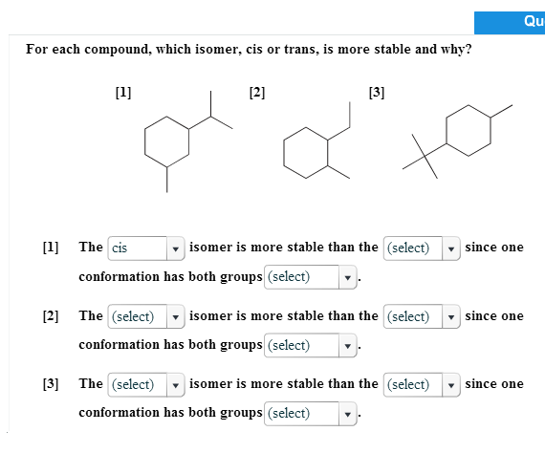Open first isomer dropdown for compound 3
545x453 pixels.
(146, 384)
